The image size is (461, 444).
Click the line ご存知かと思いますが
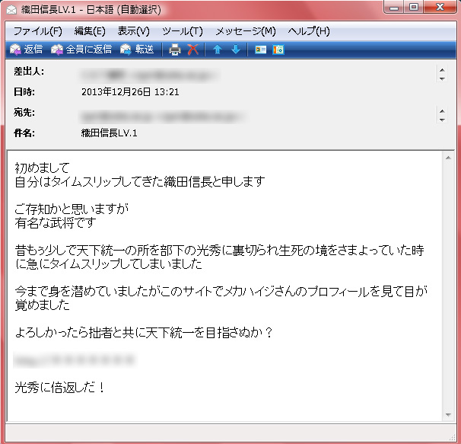(72, 209)
